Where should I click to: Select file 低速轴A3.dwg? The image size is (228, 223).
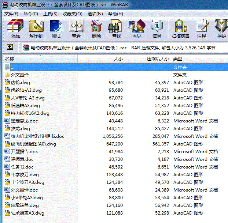[x=25, y=106]
